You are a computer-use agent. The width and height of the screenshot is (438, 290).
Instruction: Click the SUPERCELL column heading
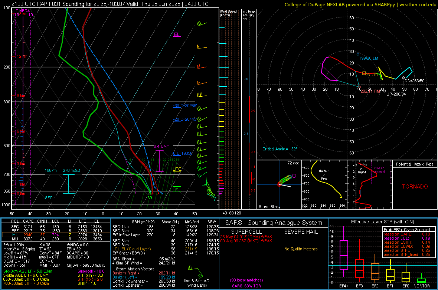click(246, 232)
